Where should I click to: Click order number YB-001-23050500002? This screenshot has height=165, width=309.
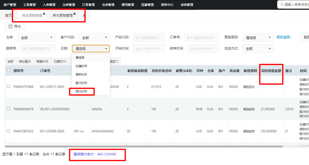(55, 109)
